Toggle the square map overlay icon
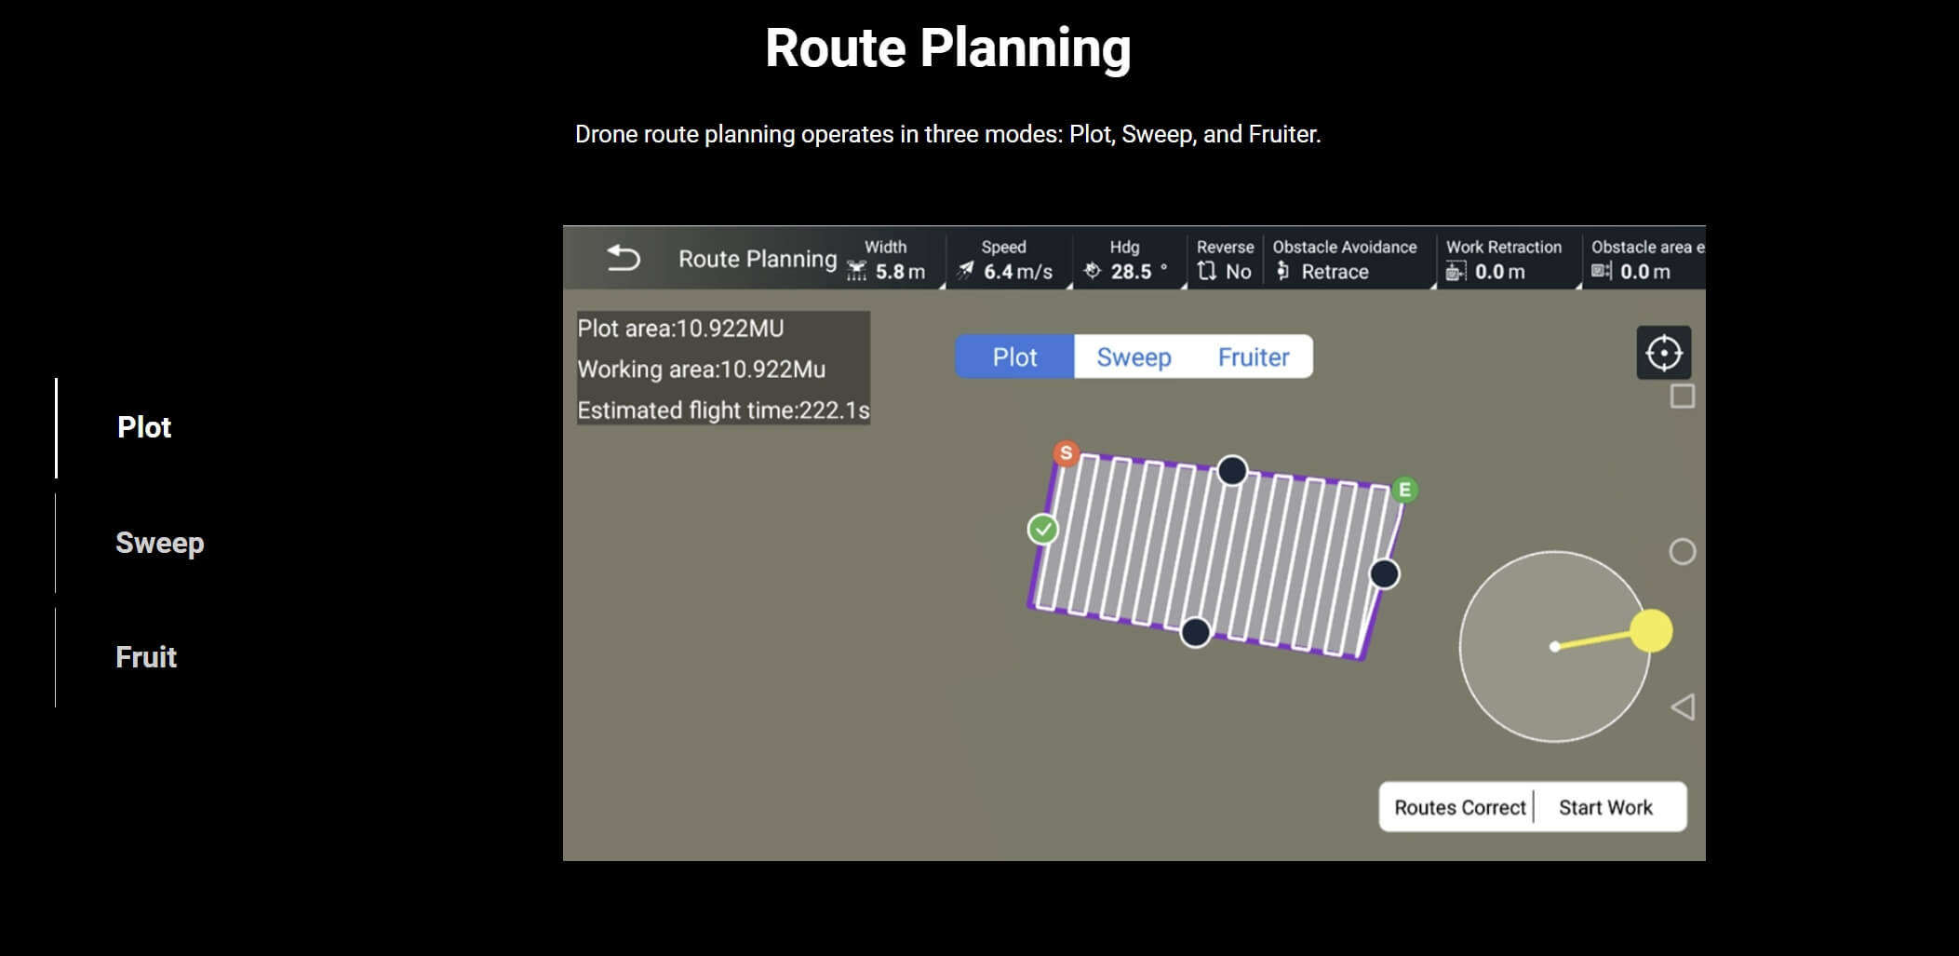This screenshot has height=956, width=1959. [1680, 396]
